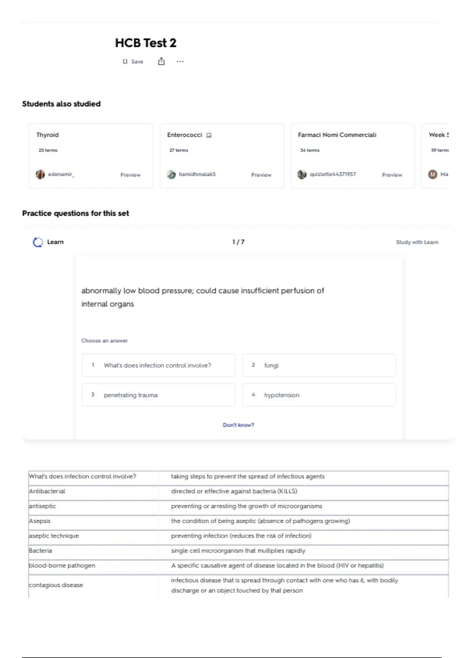Choose answer 4 hypotension

point(319,395)
